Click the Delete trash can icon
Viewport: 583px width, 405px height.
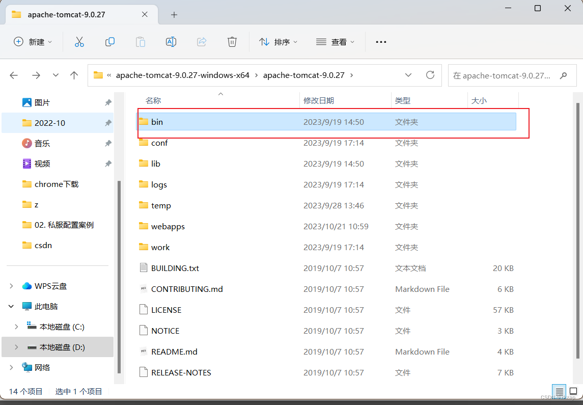[x=232, y=42]
